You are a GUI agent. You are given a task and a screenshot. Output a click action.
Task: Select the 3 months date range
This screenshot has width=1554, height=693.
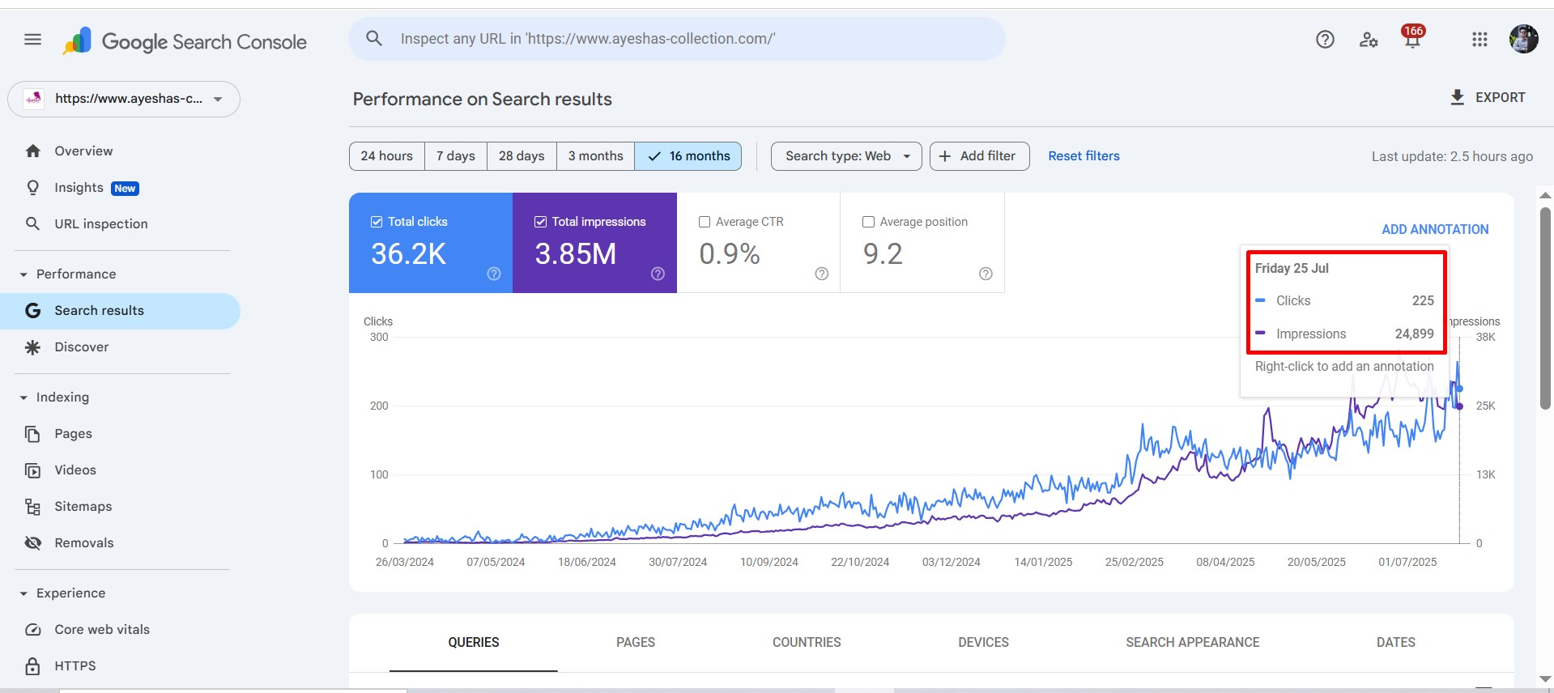tap(595, 156)
